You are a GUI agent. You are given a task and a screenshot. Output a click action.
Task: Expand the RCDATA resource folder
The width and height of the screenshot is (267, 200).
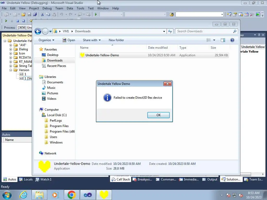[10, 58]
